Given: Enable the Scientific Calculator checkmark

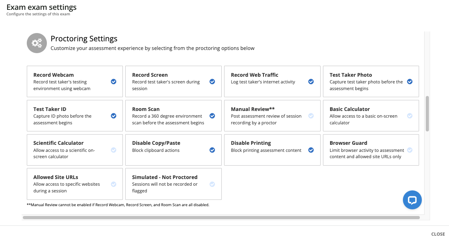Looking at the screenshot, I should point(114,150).
